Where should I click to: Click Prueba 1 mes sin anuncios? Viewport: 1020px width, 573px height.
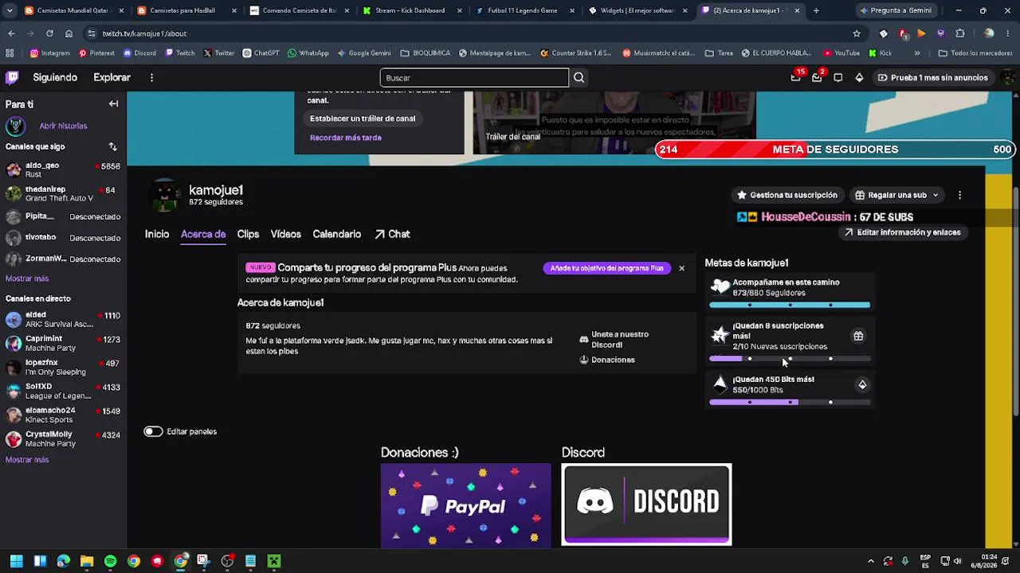[933, 77]
